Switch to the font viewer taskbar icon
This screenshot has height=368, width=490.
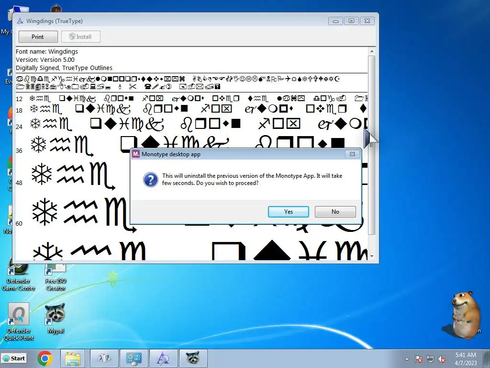[x=163, y=358]
